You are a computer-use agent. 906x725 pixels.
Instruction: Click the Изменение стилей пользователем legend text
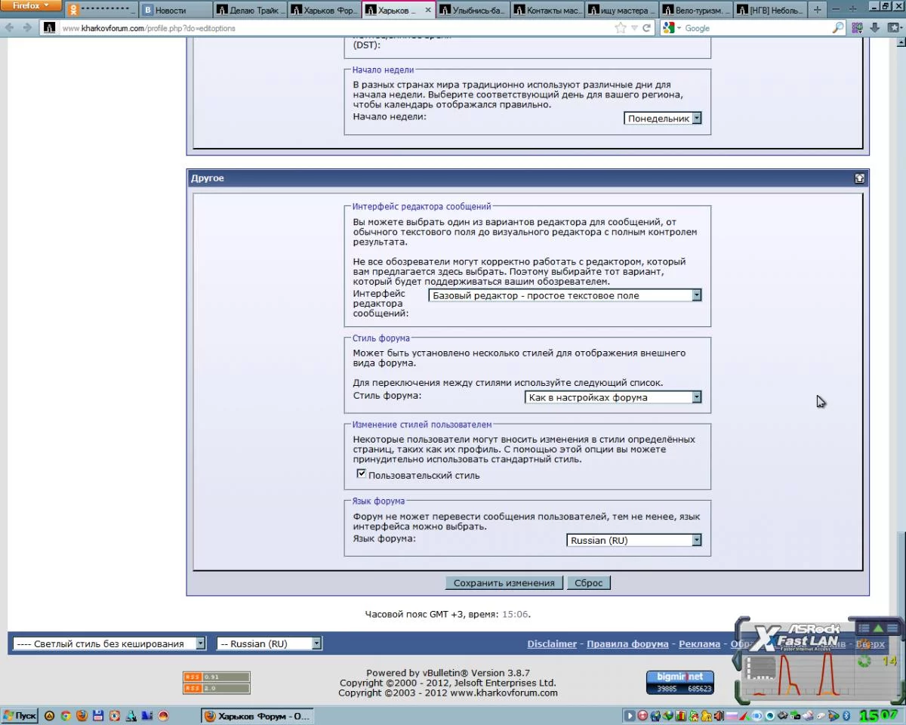[x=422, y=425]
